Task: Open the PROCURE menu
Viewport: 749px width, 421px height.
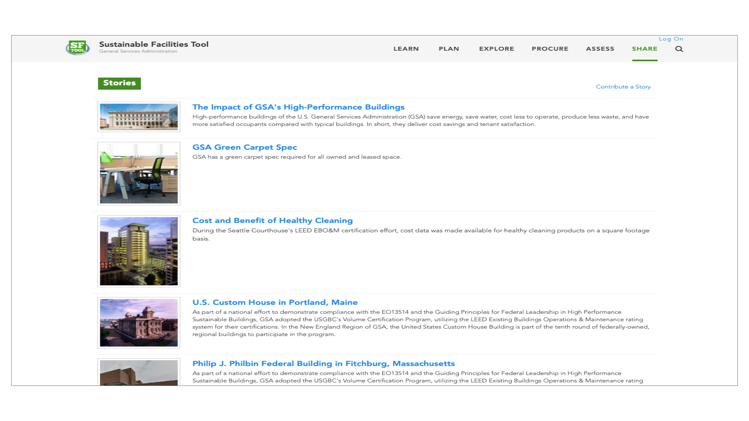Action: pos(550,49)
